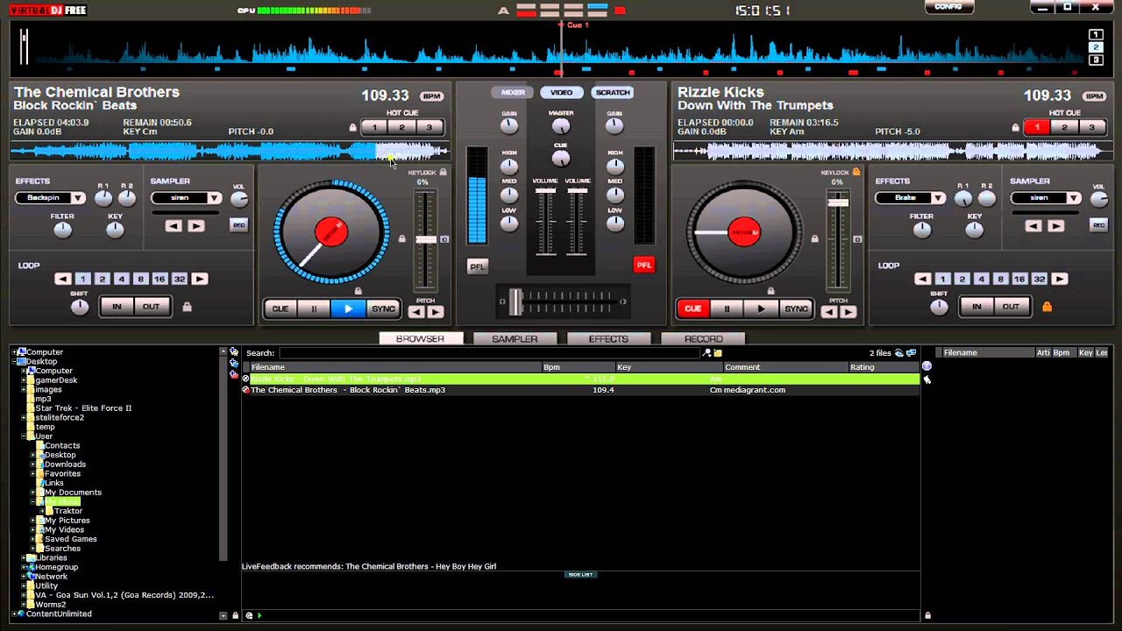Select loop length 4 on left deck
Viewport: 1122px width, 631px height.
[121, 279]
